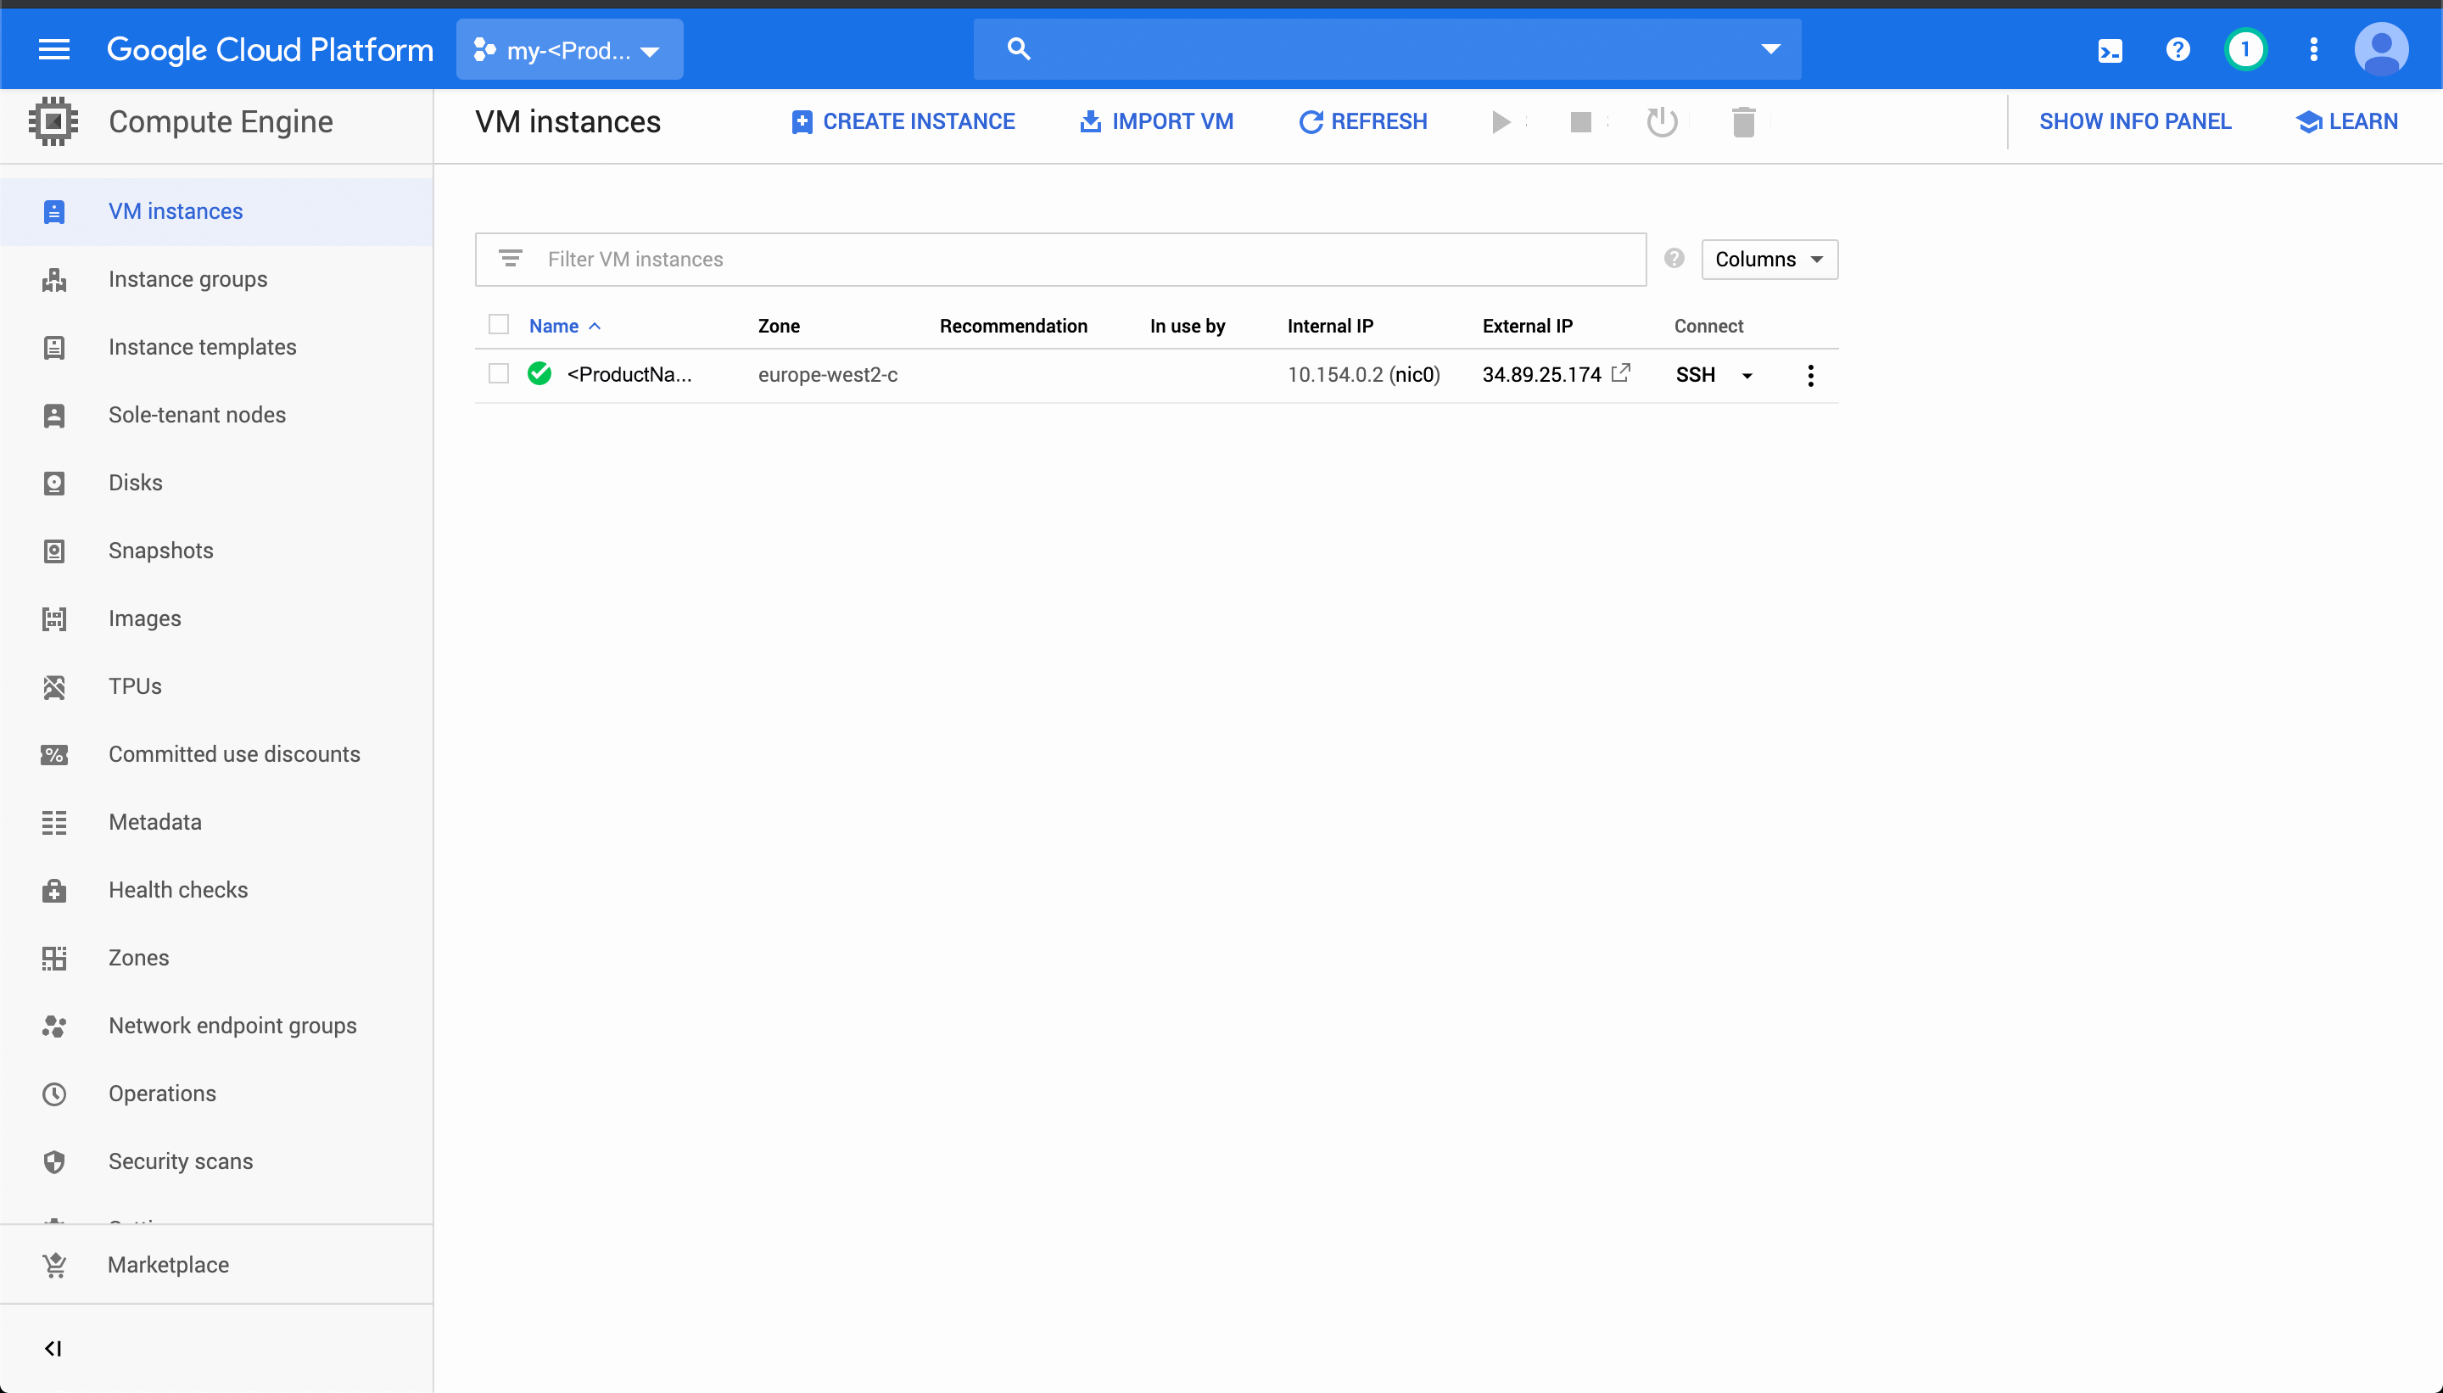Select the checkbox for the ProductName instance

pos(499,373)
